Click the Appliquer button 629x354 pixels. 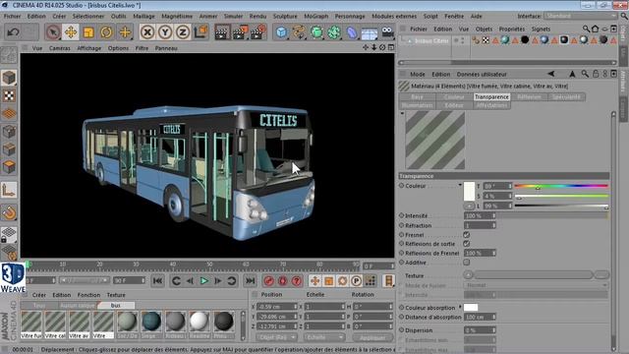click(372, 338)
